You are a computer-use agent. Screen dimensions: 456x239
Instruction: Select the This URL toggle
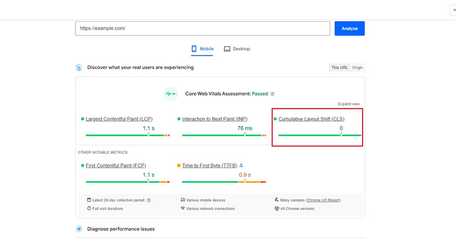(339, 67)
